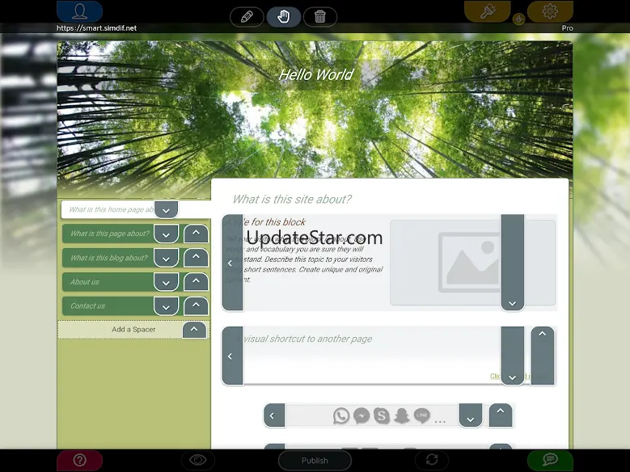This screenshot has height=472, width=630.
Task: Open the paintbrush theme tool
Action: [x=487, y=11]
